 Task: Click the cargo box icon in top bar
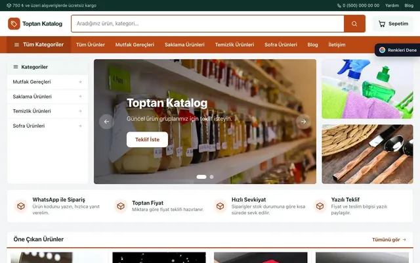(9, 5)
